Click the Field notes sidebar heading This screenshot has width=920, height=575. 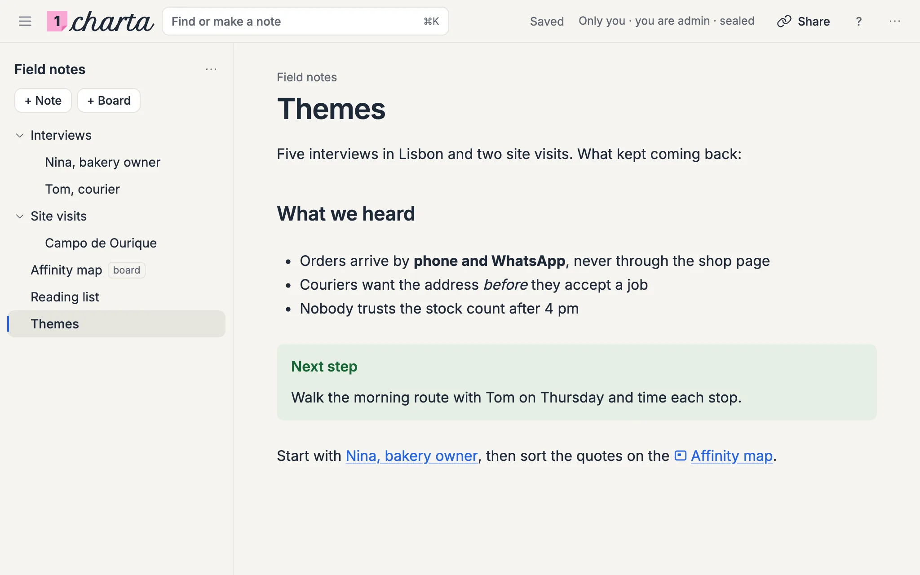(x=50, y=69)
